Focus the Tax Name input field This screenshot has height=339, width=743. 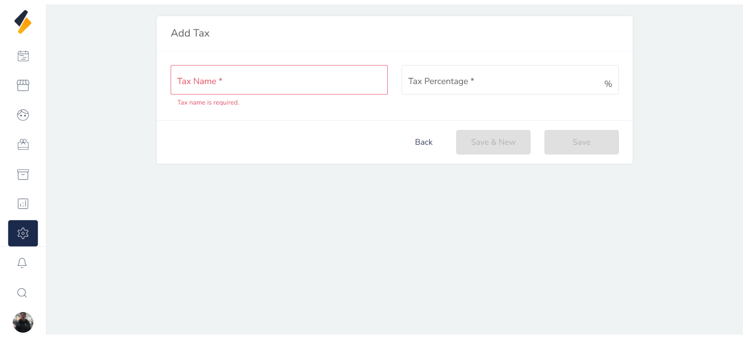coord(279,80)
